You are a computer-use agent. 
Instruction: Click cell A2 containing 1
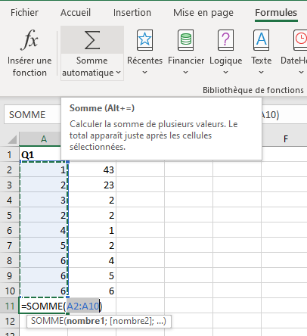[x=44, y=170]
